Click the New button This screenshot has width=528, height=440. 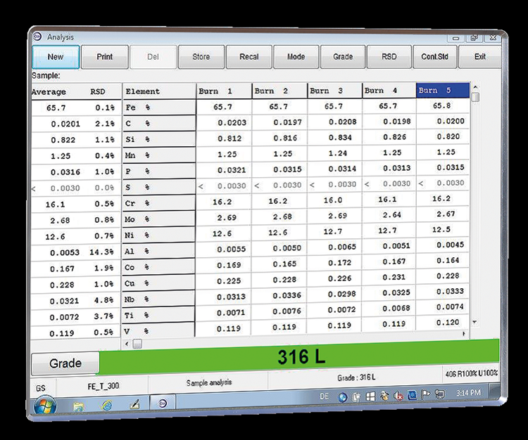(55, 57)
